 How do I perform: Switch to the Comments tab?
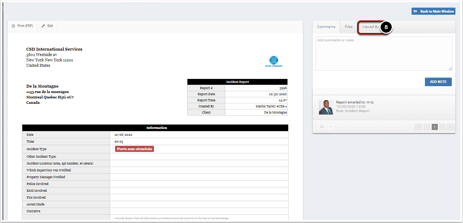click(x=326, y=27)
